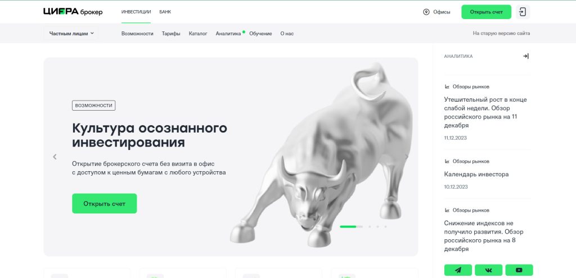
Task: Open the Каталог menu item
Action: pyautogui.click(x=198, y=33)
